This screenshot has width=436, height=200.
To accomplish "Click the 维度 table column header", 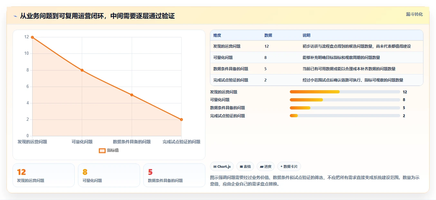I will pyautogui.click(x=217, y=35).
